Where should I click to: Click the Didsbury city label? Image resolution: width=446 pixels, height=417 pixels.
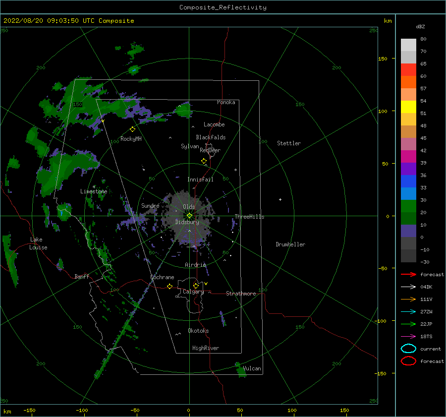click(x=187, y=222)
